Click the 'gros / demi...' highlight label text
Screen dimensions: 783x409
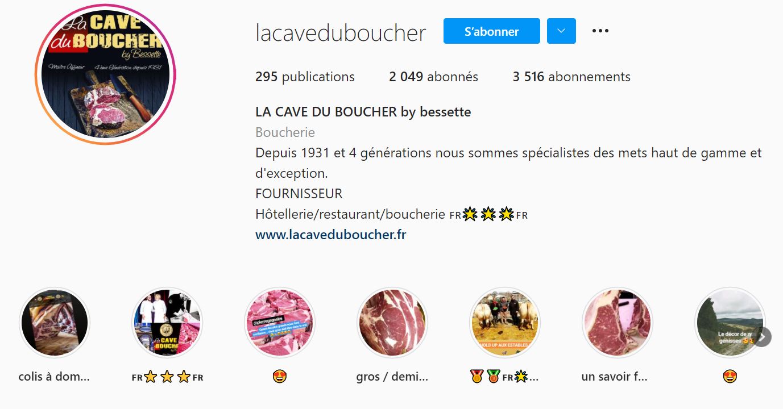[x=392, y=377]
